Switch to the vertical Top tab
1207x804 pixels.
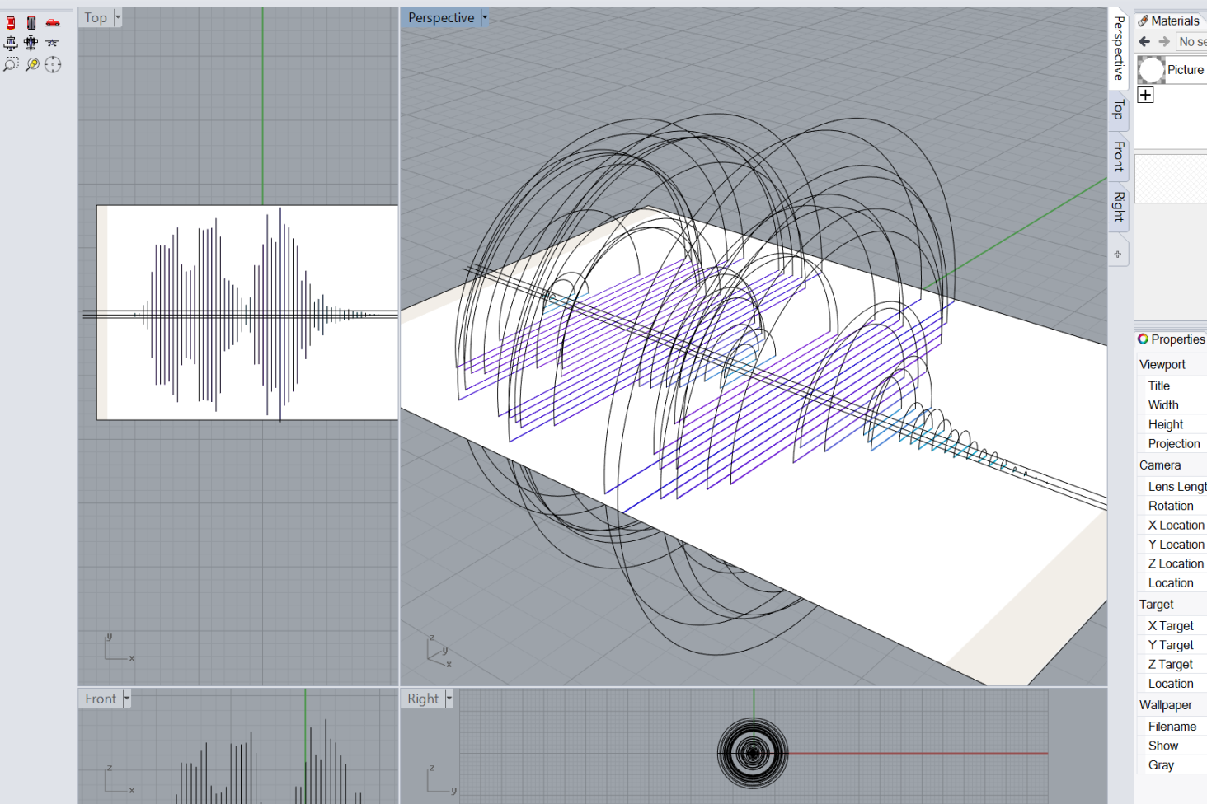1119,109
